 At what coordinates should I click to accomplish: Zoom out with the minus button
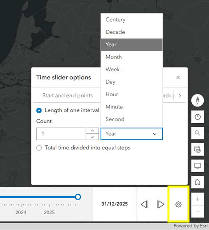198,212
